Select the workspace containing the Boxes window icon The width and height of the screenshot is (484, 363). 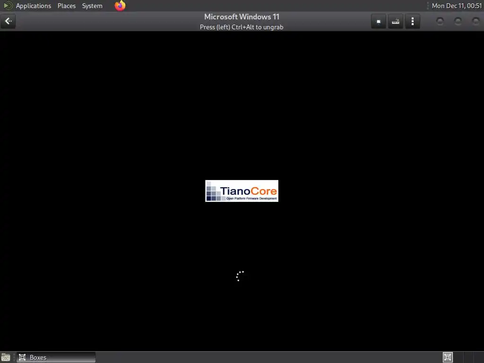[448, 357]
